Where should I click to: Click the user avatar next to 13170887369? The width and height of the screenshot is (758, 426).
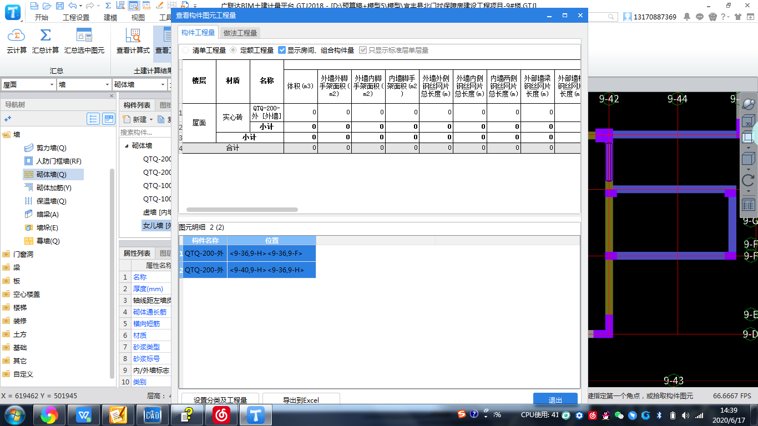tap(626, 17)
